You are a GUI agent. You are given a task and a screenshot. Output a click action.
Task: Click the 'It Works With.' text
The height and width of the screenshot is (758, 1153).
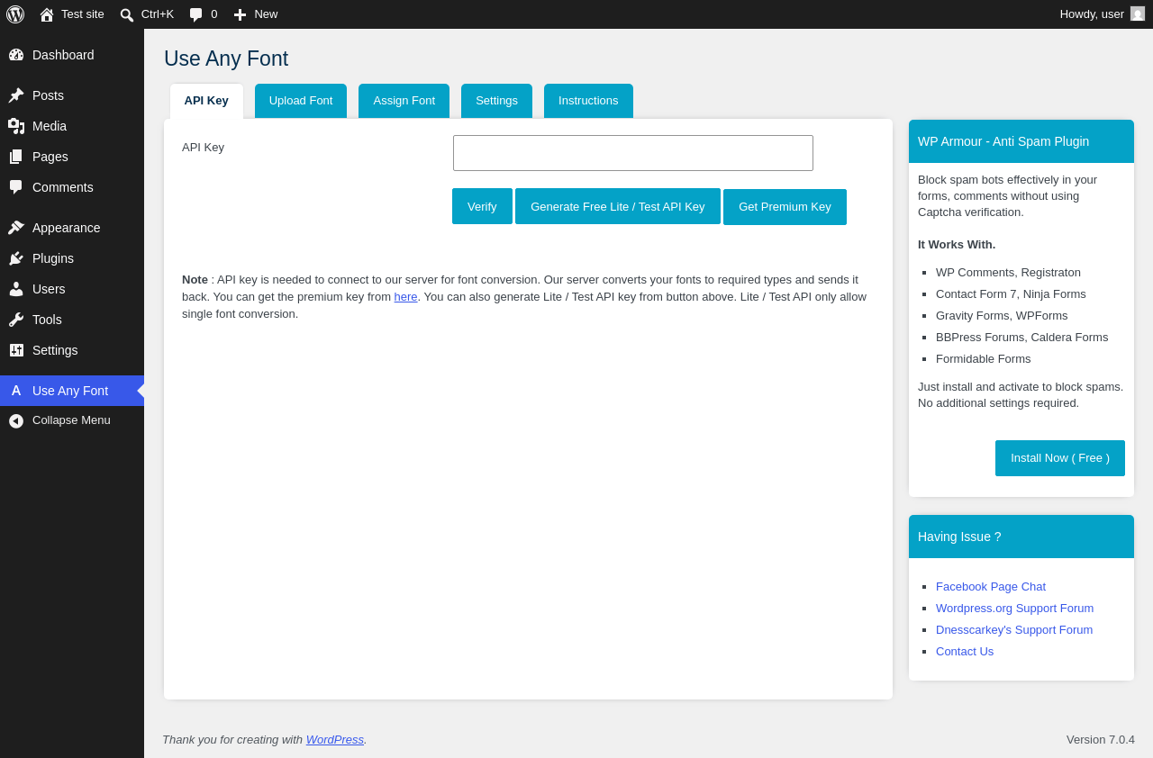(x=957, y=245)
